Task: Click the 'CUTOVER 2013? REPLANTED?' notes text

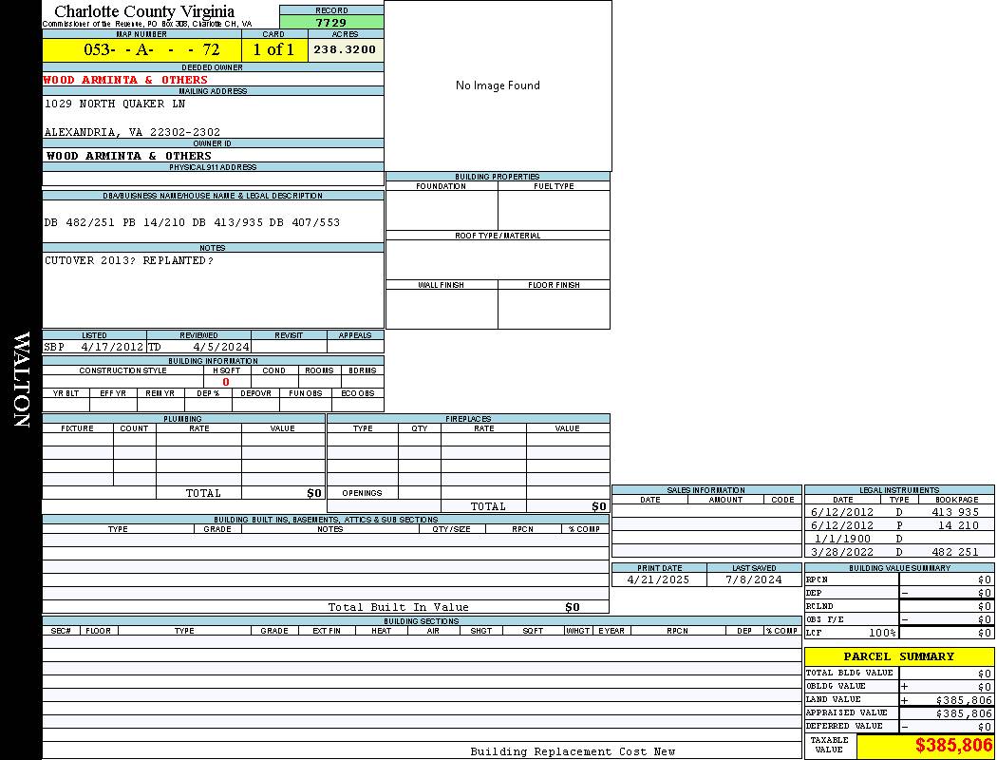Action: click(129, 260)
